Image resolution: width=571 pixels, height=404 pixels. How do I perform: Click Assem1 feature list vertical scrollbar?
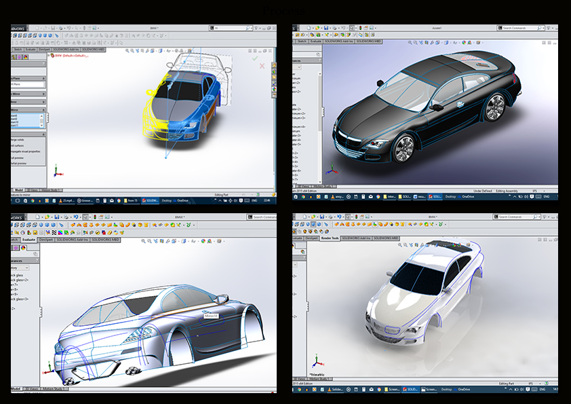point(320,127)
